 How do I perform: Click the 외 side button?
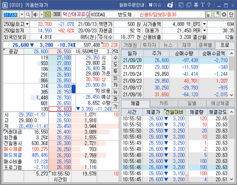click(x=115, y=78)
